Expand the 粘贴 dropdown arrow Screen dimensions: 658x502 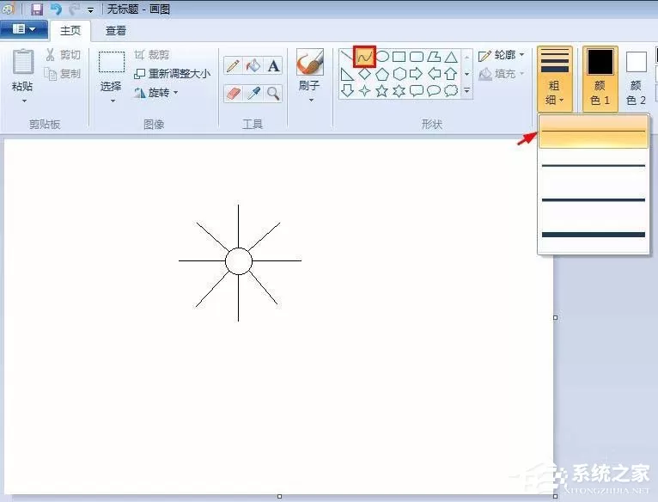(24, 101)
